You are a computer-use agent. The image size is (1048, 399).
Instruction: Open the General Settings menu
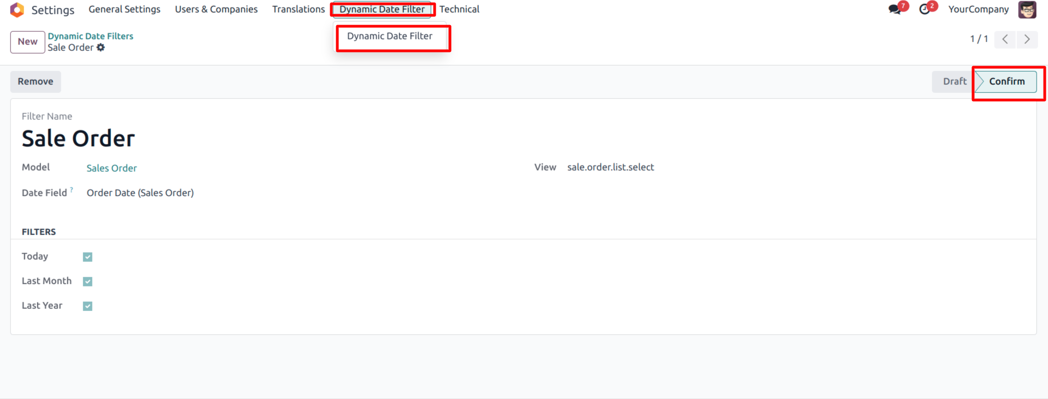(x=125, y=9)
